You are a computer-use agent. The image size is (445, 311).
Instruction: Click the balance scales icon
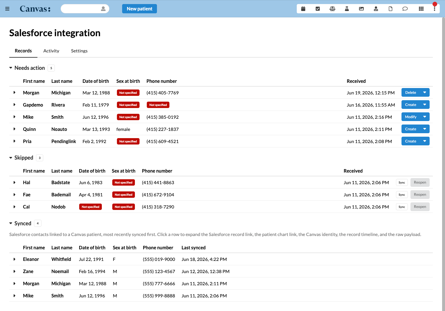pos(332,9)
